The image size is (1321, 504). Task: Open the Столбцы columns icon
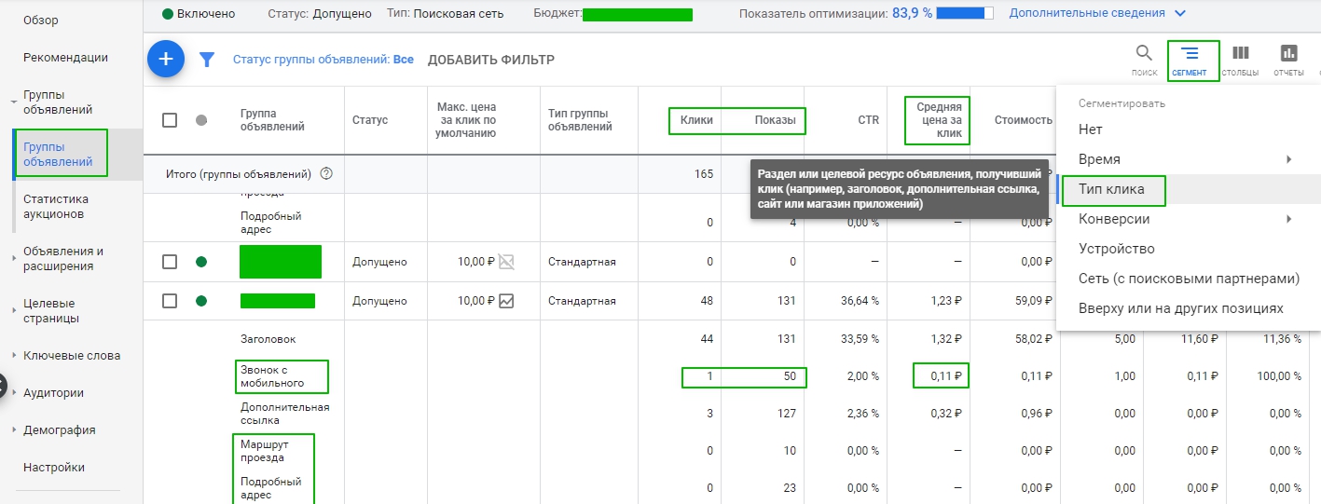[x=1241, y=57]
